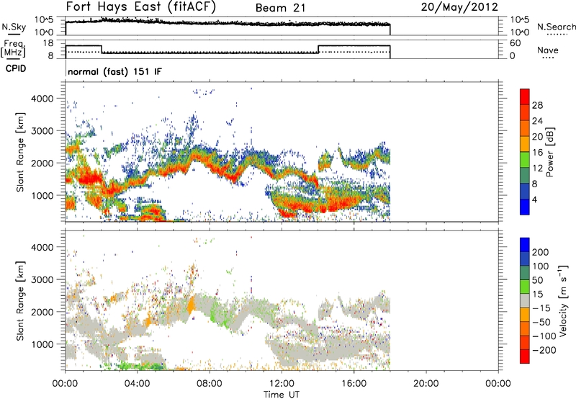The width and height of the screenshot is (576, 399).
Task: Click the 'Beam 21' label
Action: pyautogui.click(x=280, y=8)
